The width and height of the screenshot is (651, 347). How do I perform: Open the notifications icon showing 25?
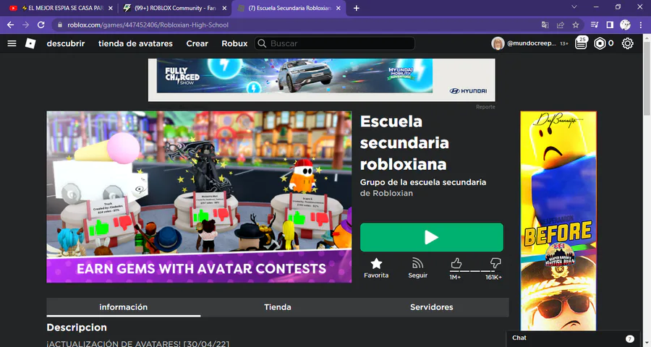pos(581,43)
